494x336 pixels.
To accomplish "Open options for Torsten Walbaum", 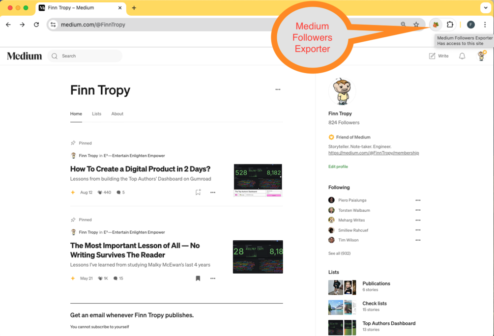I will pyautogui.click(x=418, y=210).
